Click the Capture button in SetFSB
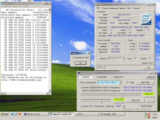The width and height of the screenshot is (160, 120). pyautogui.click(x=150, y=77)
